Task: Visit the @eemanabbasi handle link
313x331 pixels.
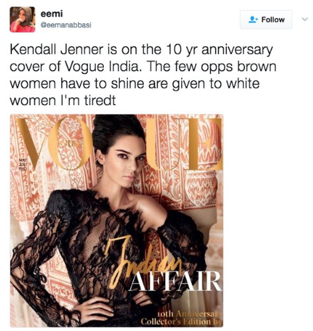Action: click(66, 25)
